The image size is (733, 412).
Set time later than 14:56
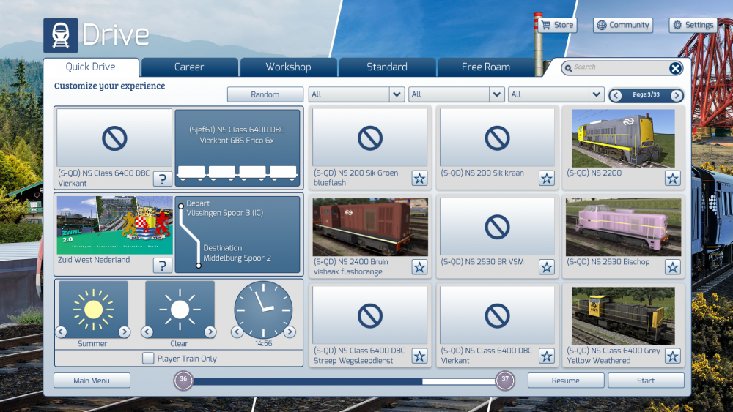pyautogui.click(x=290, y=332)
